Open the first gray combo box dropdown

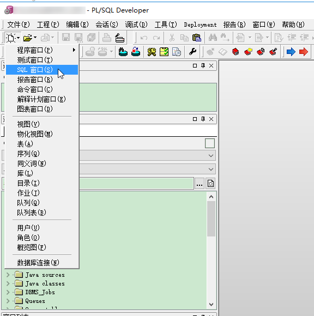[x=211, y=156]
